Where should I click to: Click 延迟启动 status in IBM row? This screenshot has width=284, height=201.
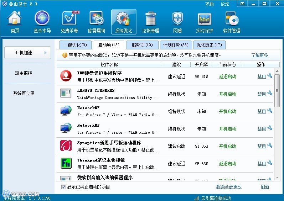point(227,76)
